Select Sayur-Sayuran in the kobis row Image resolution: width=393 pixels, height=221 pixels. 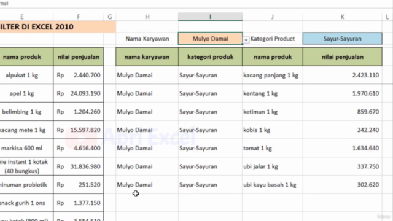click(x=210, y=130)
